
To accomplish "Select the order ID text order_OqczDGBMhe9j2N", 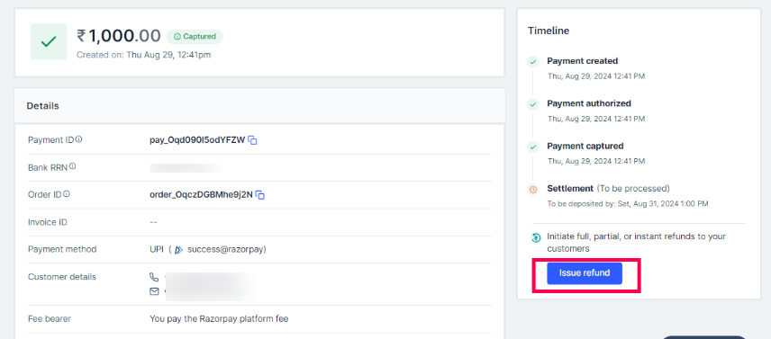I will [x=201, y=195].
